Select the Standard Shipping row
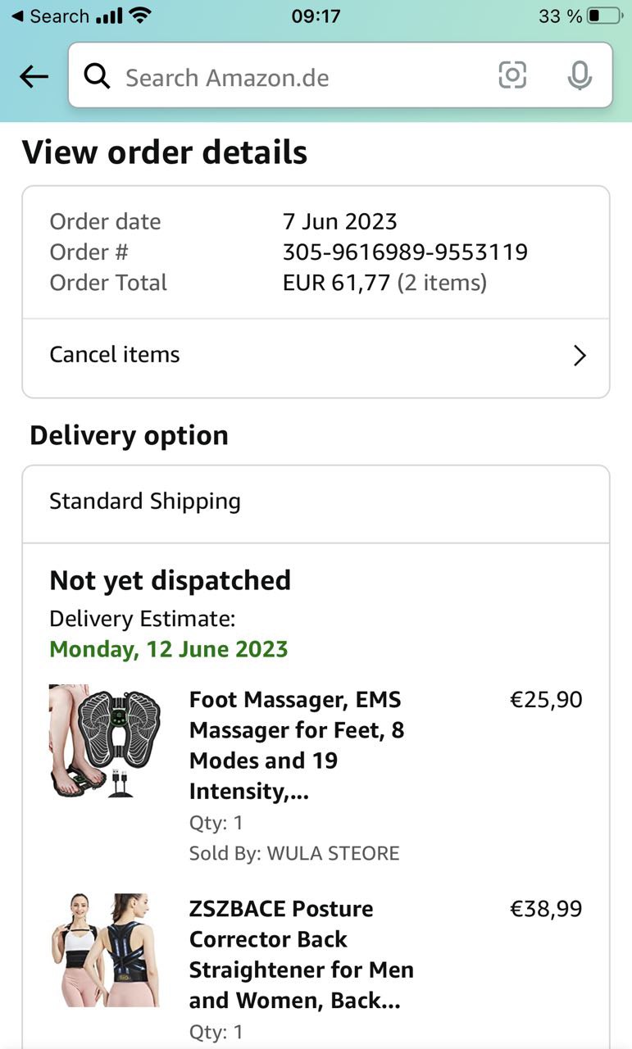Viewport: 632px width, 1049px height. coord(316,502)
